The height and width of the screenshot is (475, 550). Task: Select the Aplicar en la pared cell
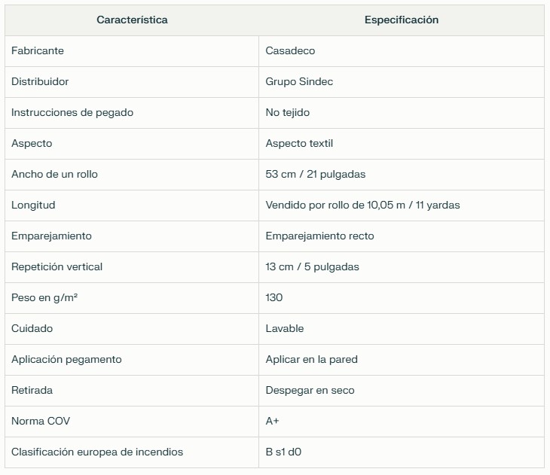[311, 359]
